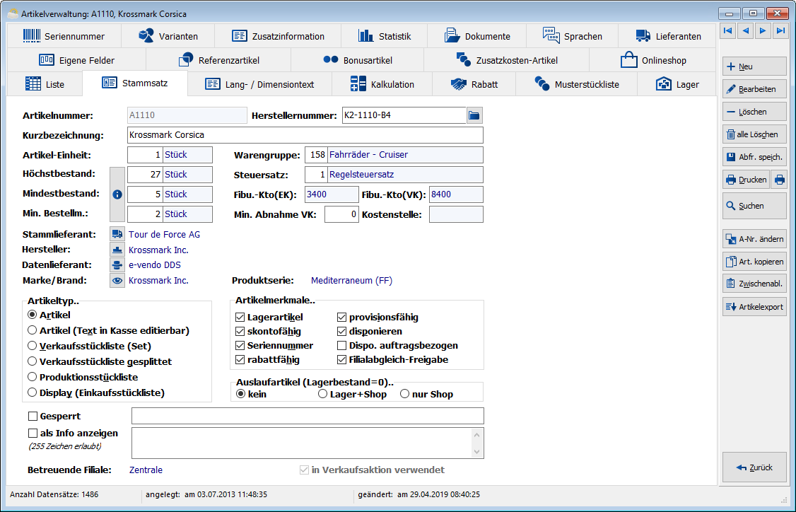Click the A-Nr. ändern button
The height and width of the screenshot is (512, 796).
point(754,239)
